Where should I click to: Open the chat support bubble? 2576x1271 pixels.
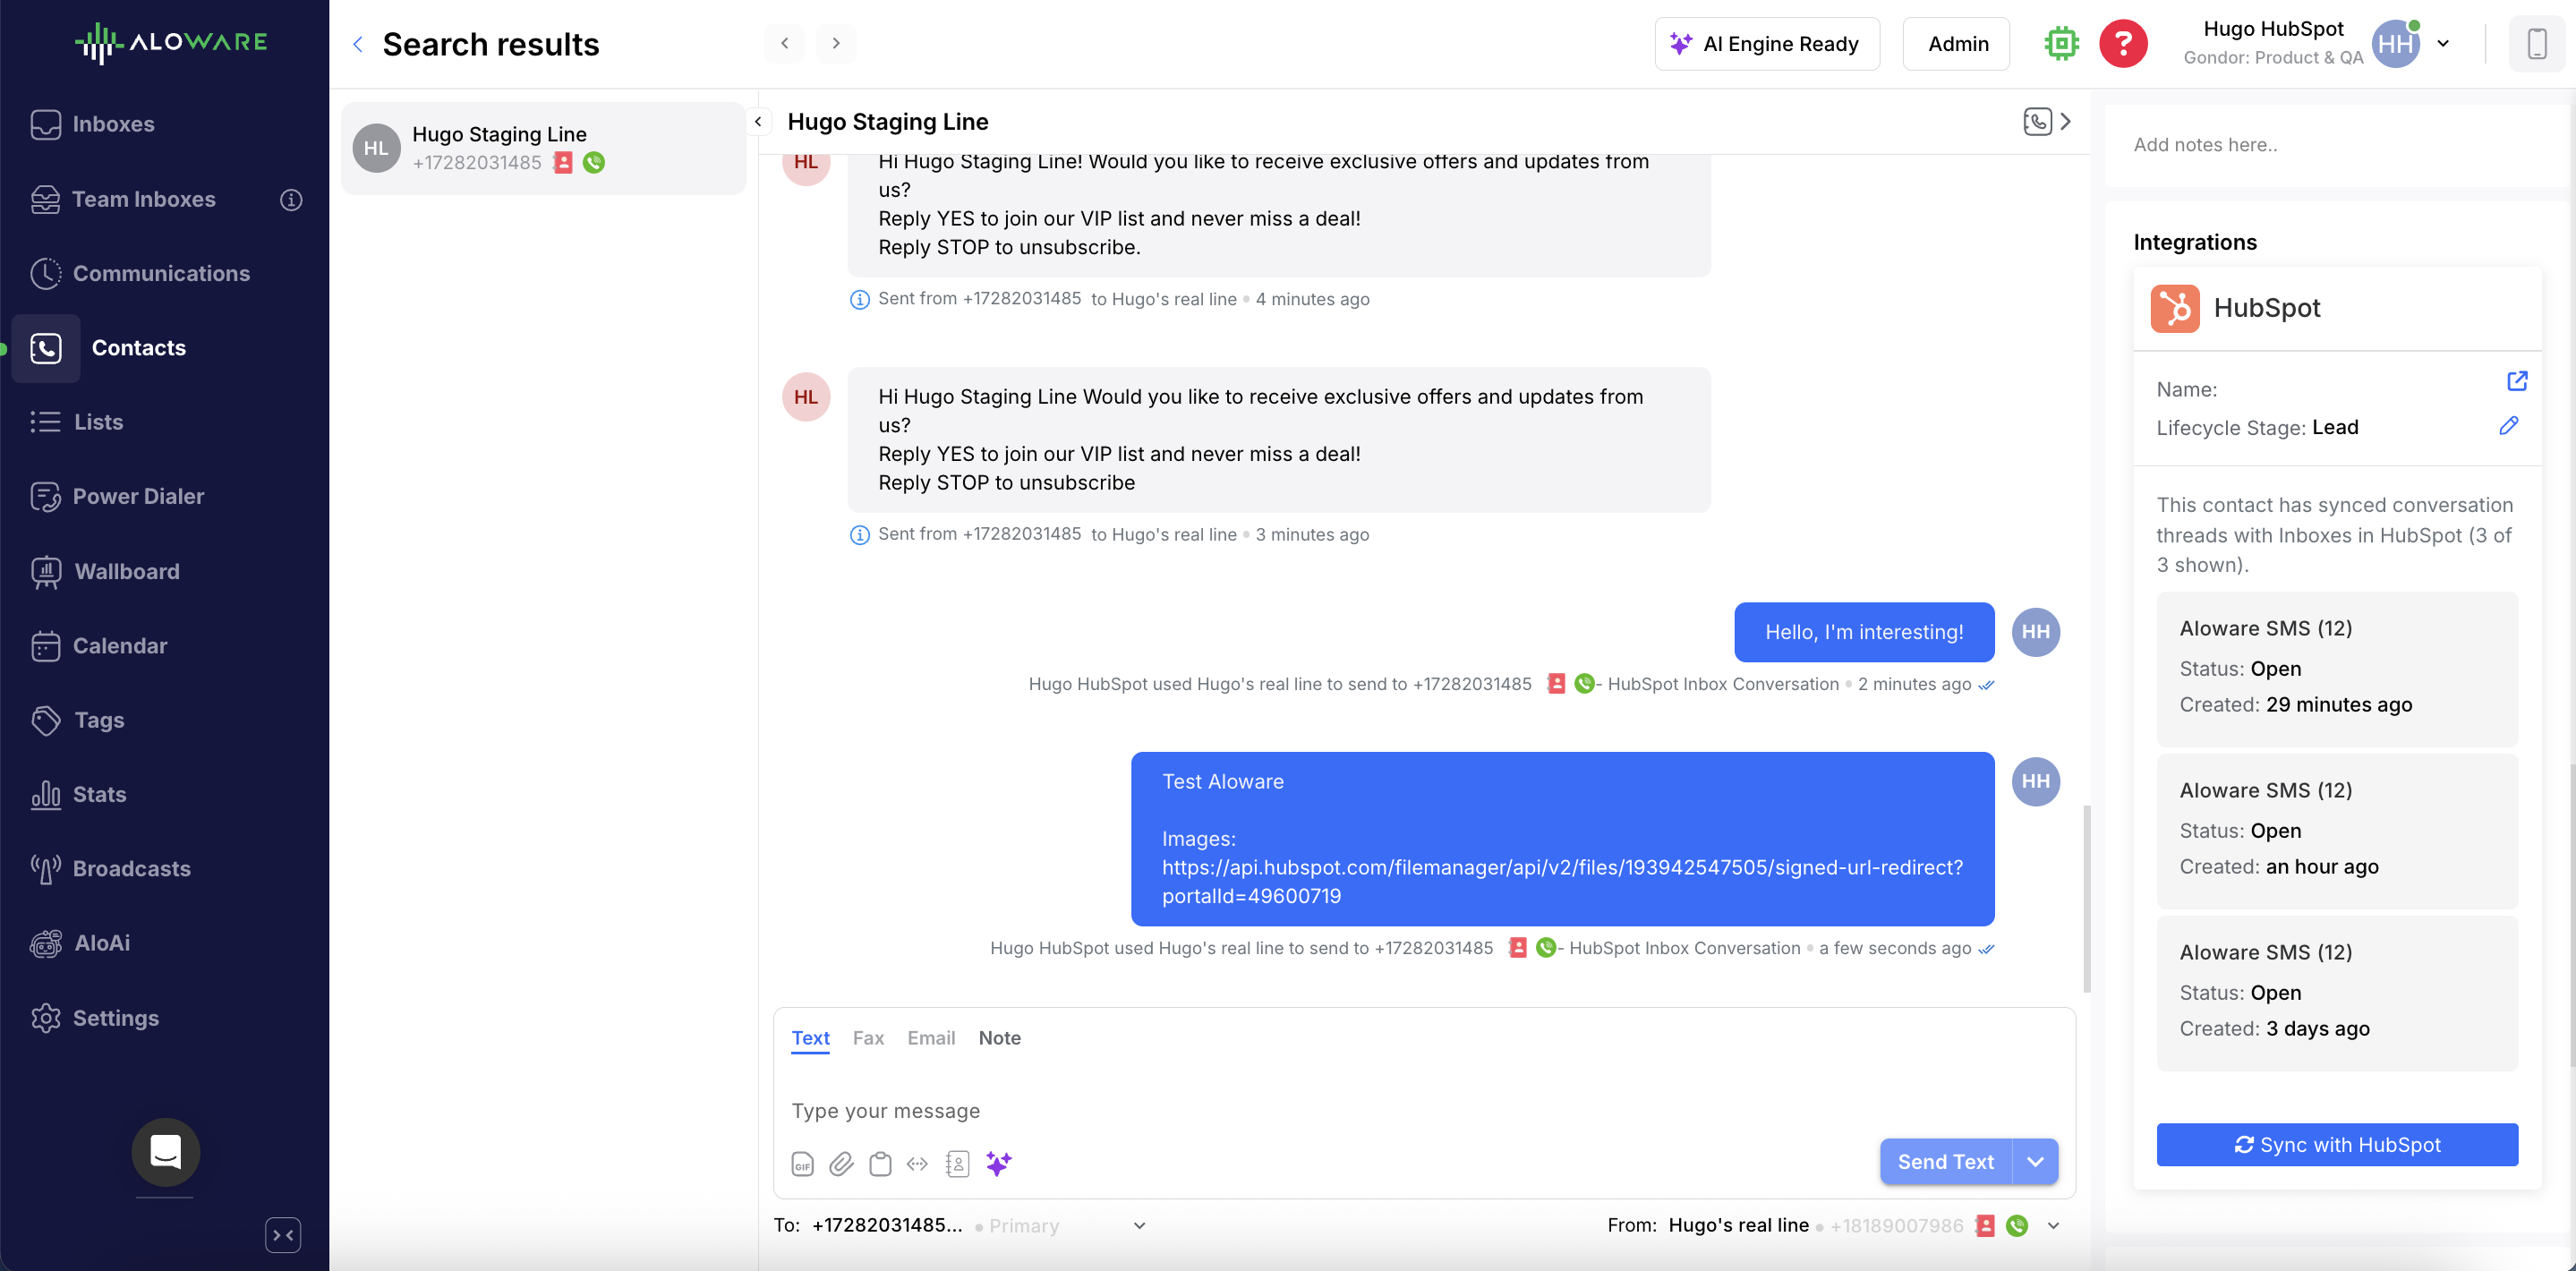(165, 1152)
